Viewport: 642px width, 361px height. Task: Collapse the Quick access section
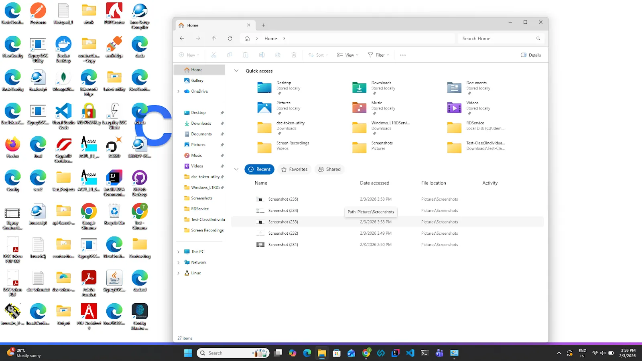[x=236, y=71]
